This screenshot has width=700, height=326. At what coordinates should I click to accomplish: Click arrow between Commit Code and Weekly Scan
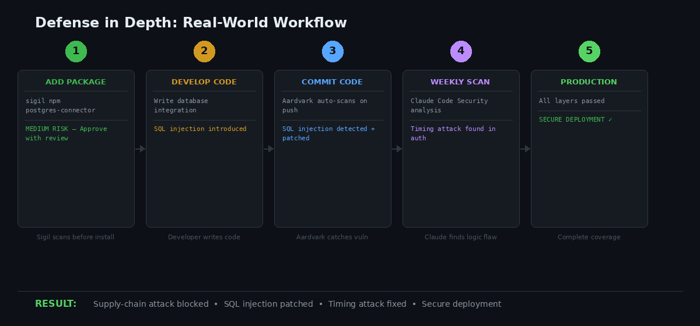point(397,149)
